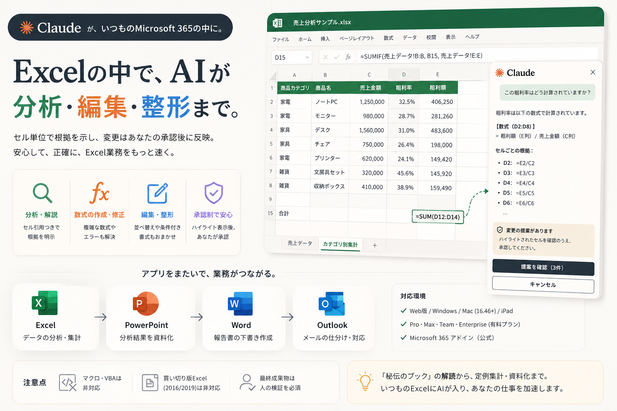Click the D2: =E2/C2 line in Claude panel

pyautogui.click(x=519, y=163)
